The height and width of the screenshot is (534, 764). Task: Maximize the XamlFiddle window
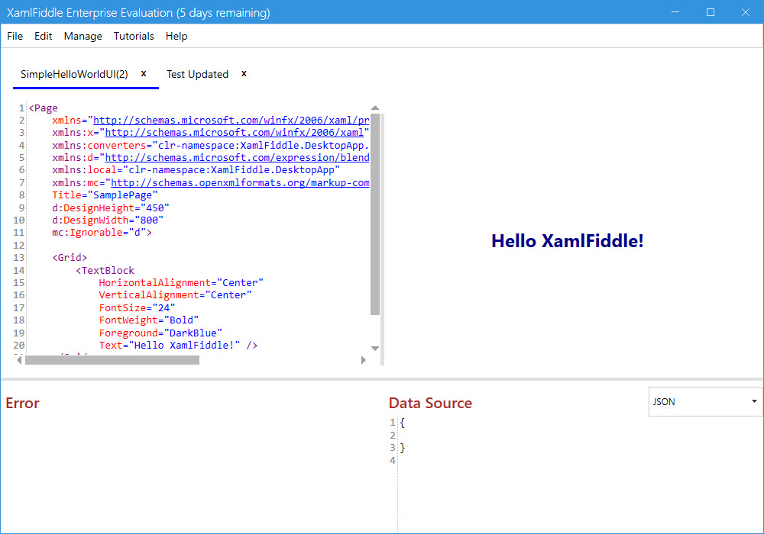[711, 12]
